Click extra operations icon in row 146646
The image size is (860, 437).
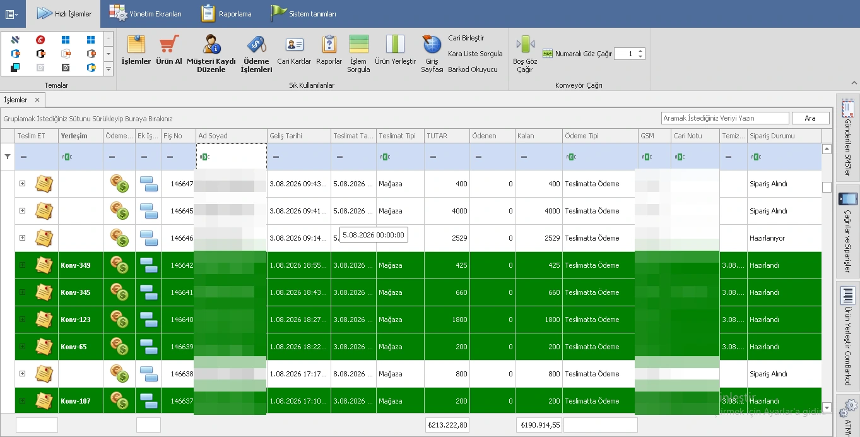pyautogui.click(x=148, y=238)
